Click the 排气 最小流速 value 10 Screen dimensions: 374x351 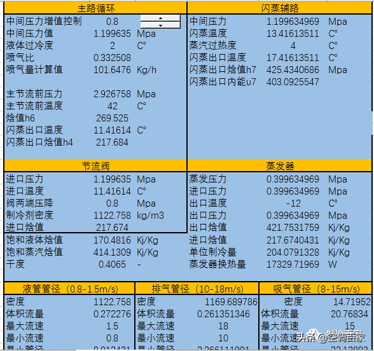pyautogui.click(x=223, y=338)
